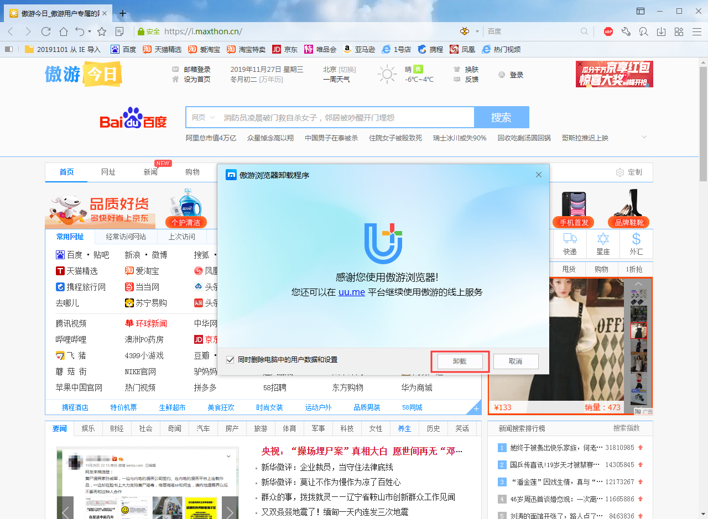Open the 京东 bookmark icon
This screenshot has width=708, height=519.
[277, 49]
